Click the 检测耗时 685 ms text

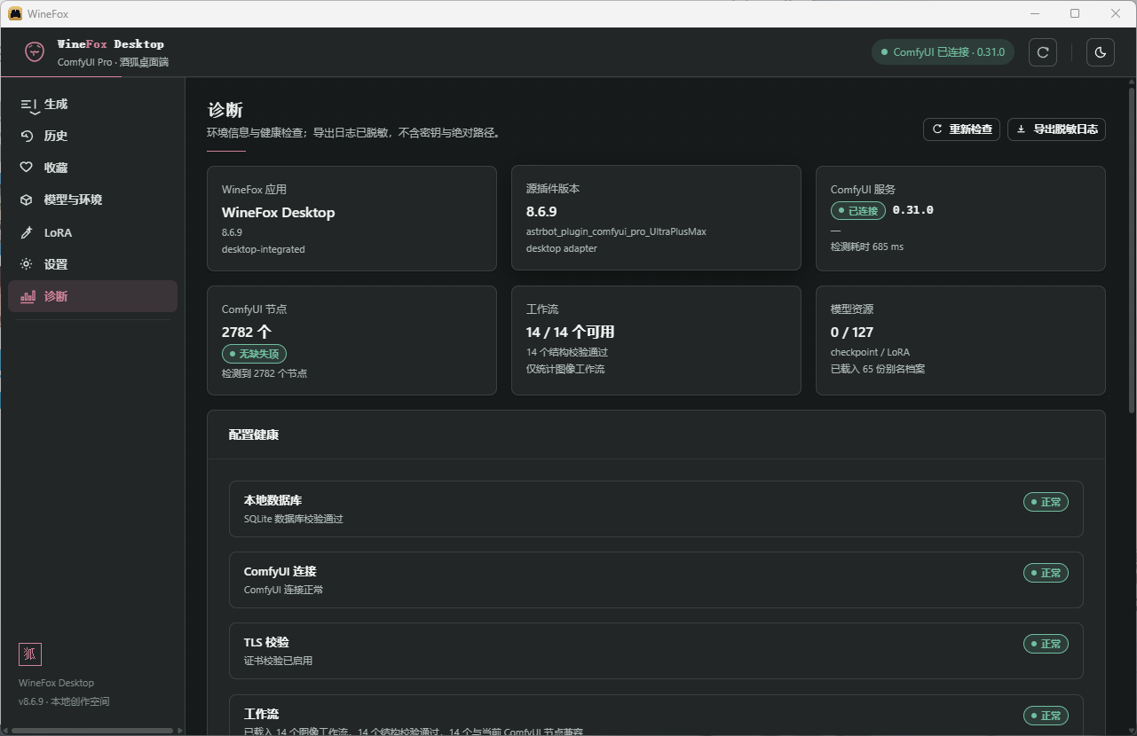pyautogui.click(x=867, y=247)
